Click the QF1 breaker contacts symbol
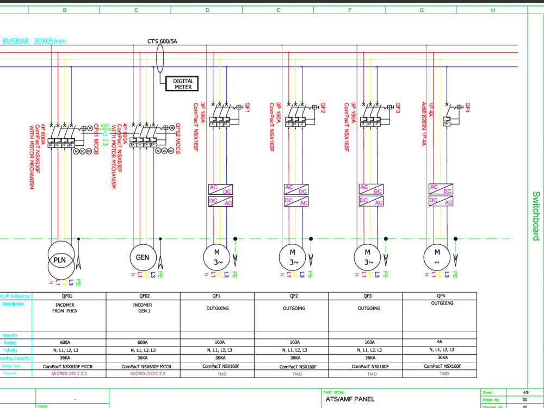544x408 pixels. point(220,110)
